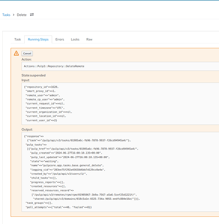Select the Actions::Pulp3::Repository::DeleteRemote action text
Viewport: 219px width, 224px height.
54,66
